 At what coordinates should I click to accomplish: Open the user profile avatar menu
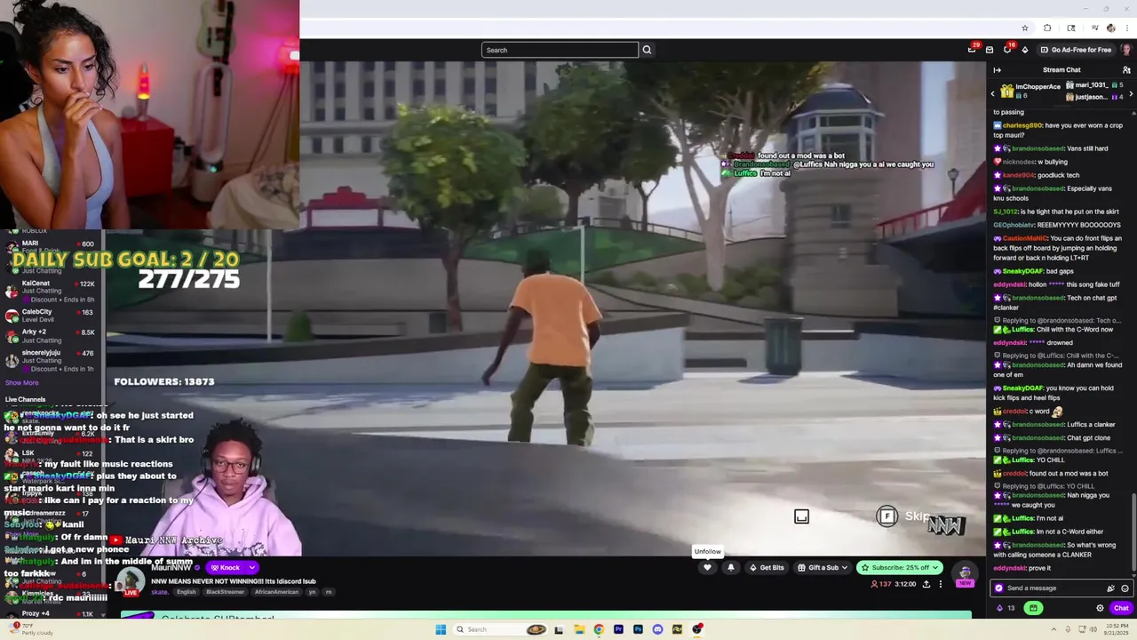(x=1125, y=50)
